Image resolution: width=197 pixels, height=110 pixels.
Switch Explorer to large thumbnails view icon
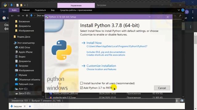click(182, 101)
